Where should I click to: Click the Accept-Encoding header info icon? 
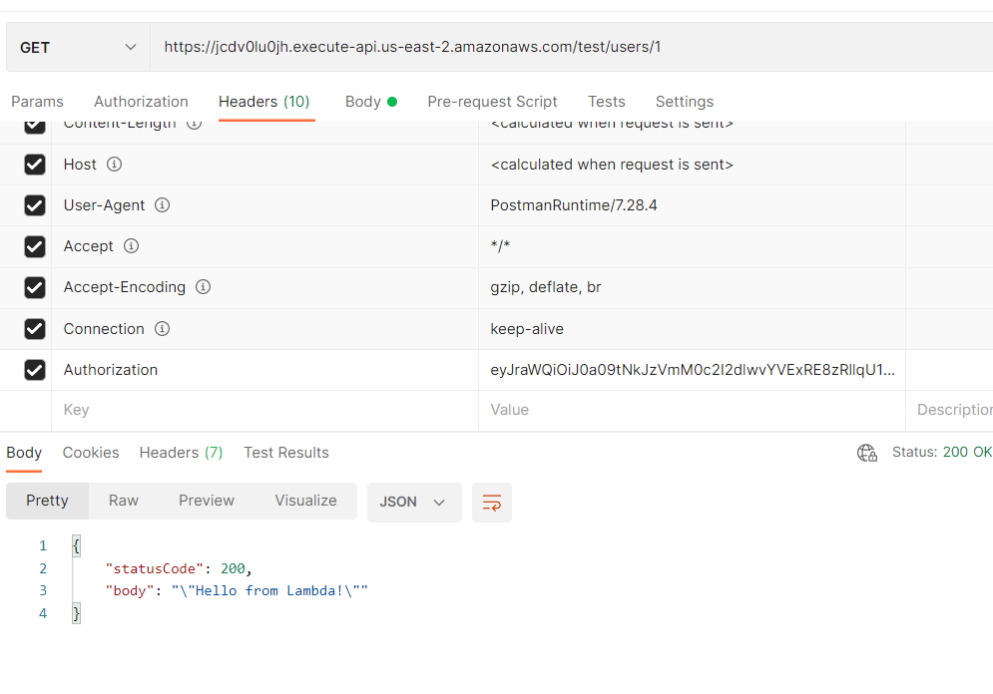(203, 287)
